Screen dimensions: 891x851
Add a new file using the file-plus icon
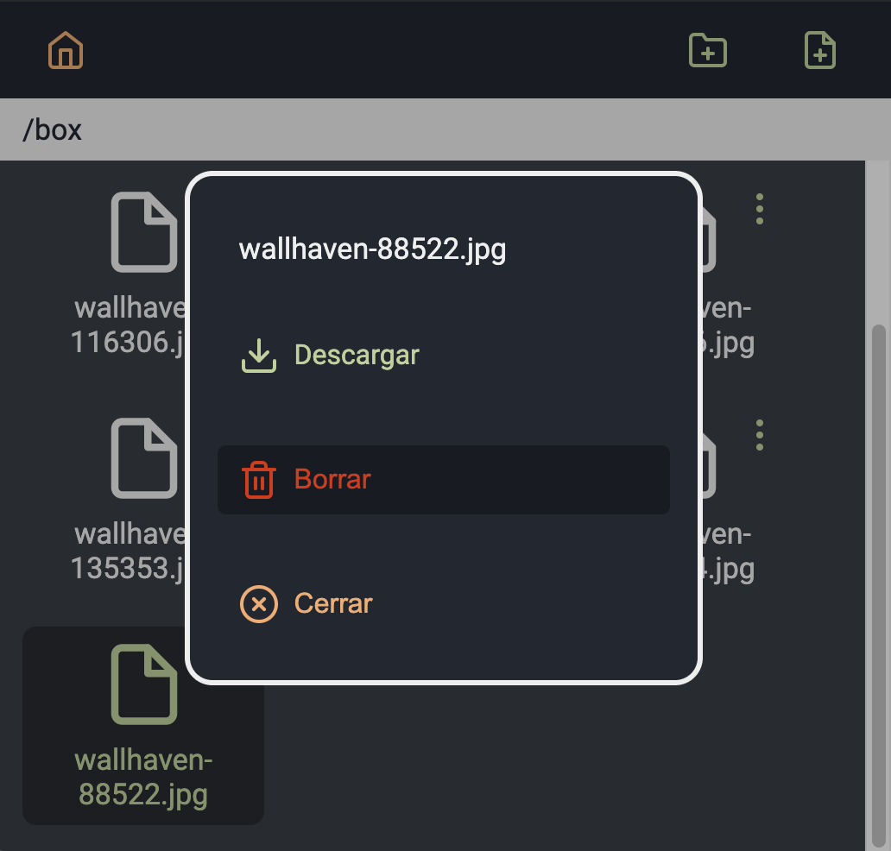point(819,51)
